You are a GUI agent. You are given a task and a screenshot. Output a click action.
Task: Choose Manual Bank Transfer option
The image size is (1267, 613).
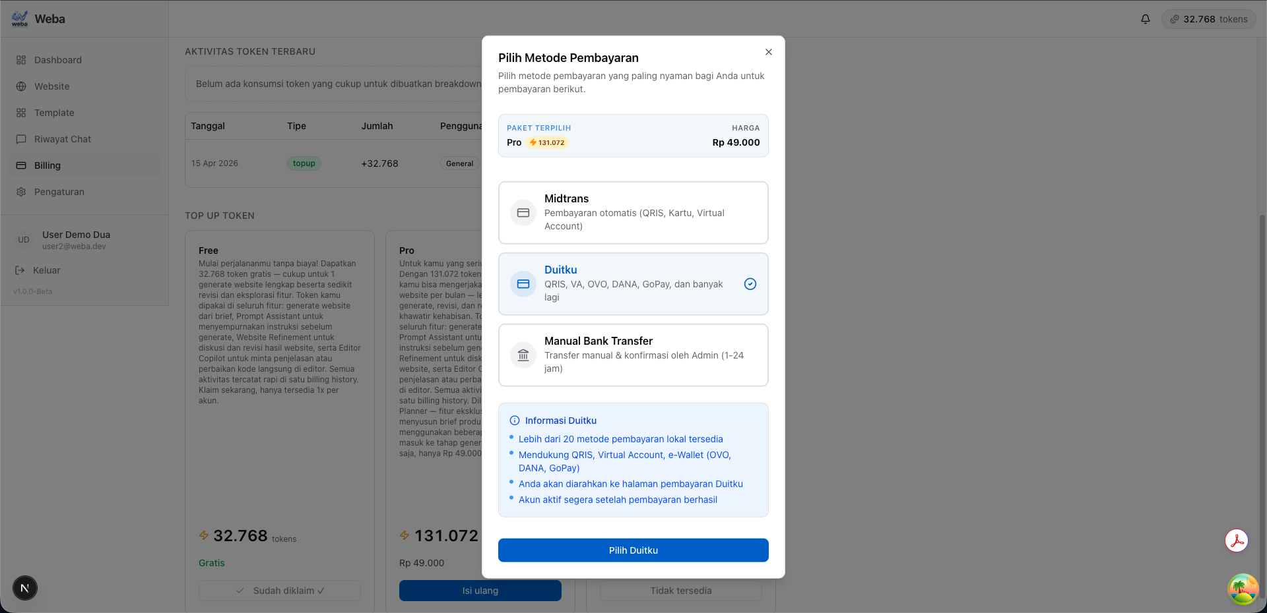(x=633, y=355)
